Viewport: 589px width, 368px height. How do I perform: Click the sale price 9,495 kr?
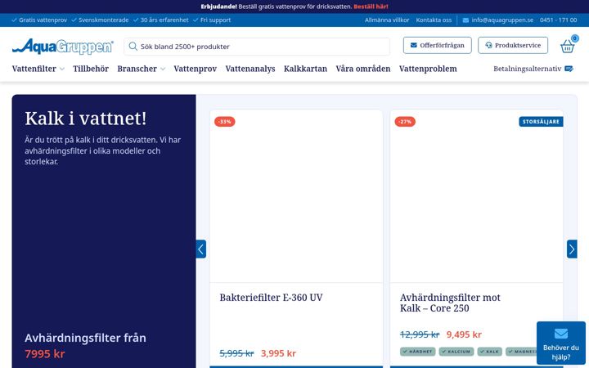click(464, 334)
